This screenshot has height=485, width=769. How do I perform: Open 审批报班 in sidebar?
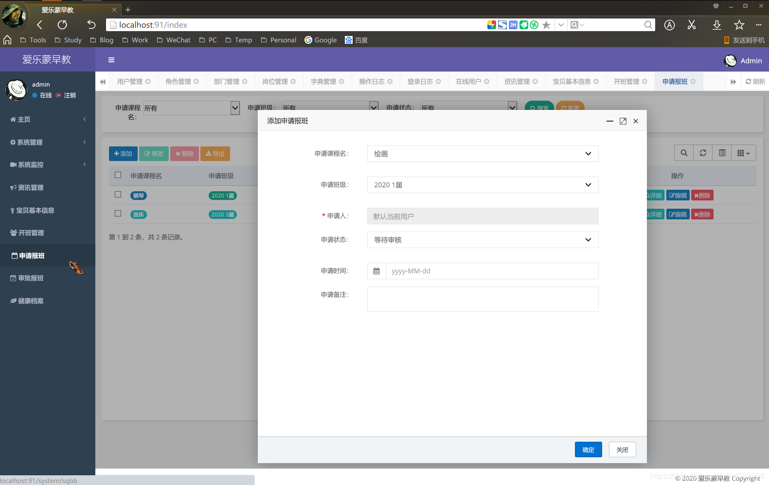(48, 278)
